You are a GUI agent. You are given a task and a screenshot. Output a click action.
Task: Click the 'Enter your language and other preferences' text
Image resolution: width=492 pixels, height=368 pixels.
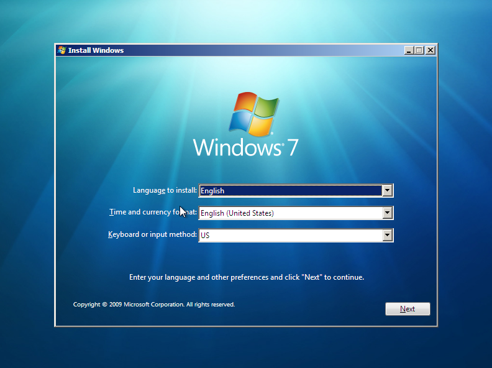[x=247, y=277]
